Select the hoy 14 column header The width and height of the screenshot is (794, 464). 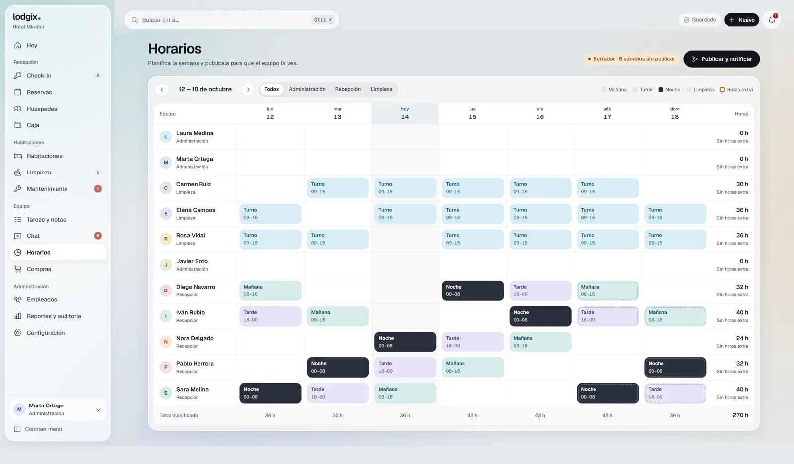[x=405, y=114]
